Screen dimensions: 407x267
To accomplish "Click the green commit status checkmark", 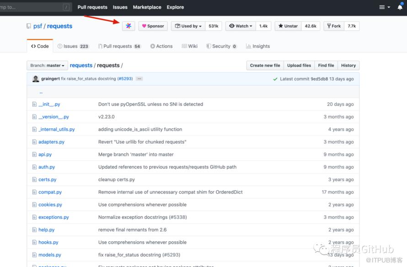I will click(275, 79).
